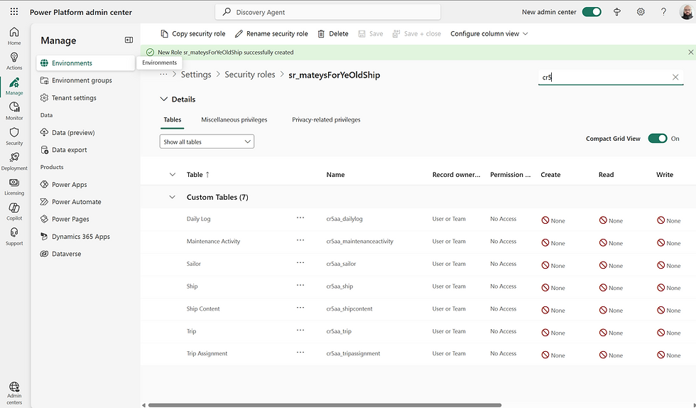Open the Copilot icon in header
696x408 pixels.
[617, 12]
